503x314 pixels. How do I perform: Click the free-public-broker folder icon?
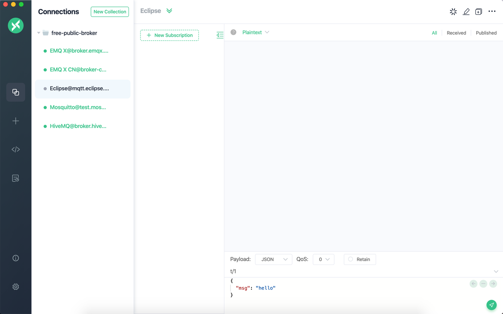[46, 33]
